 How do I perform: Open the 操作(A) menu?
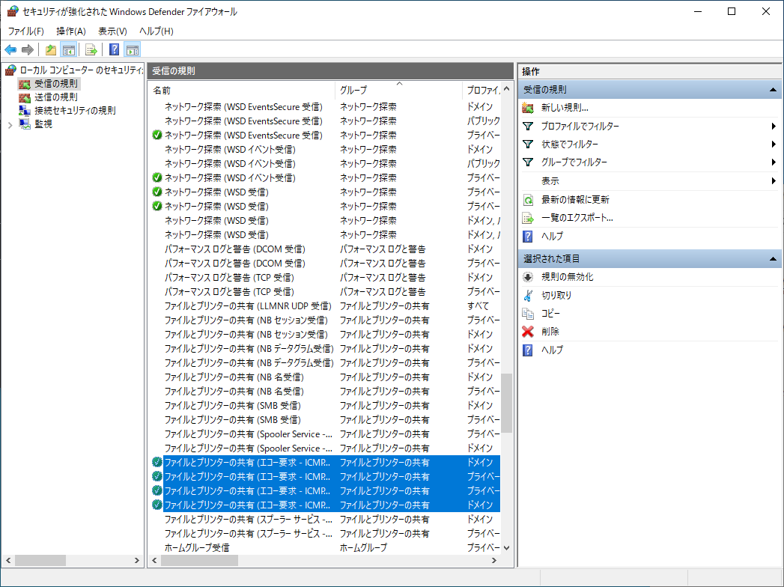pos(71,31)
